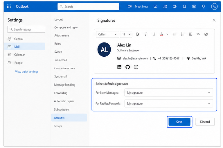Open the Calibri font family dropdown
Image resolution: width=223 pixels, height=148 pixels.
(107, 34)
